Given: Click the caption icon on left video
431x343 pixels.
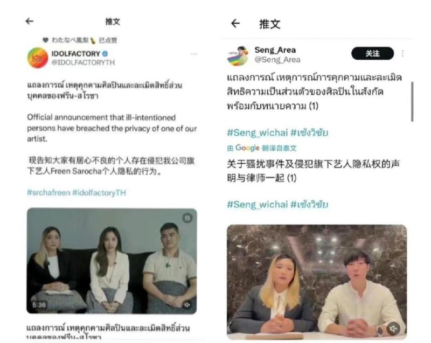Looking at the screenshot, I should [187, 218].
